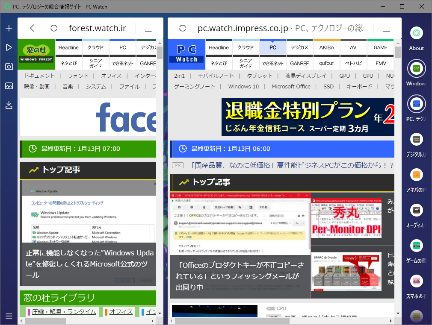Click the Office phishing mail article headline

click(x=240, y=277)
